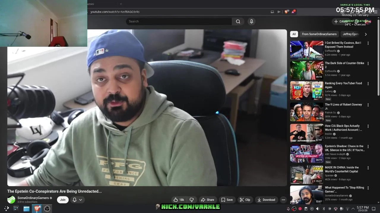Open the clipboard manager tray icon

coord(306,209)
